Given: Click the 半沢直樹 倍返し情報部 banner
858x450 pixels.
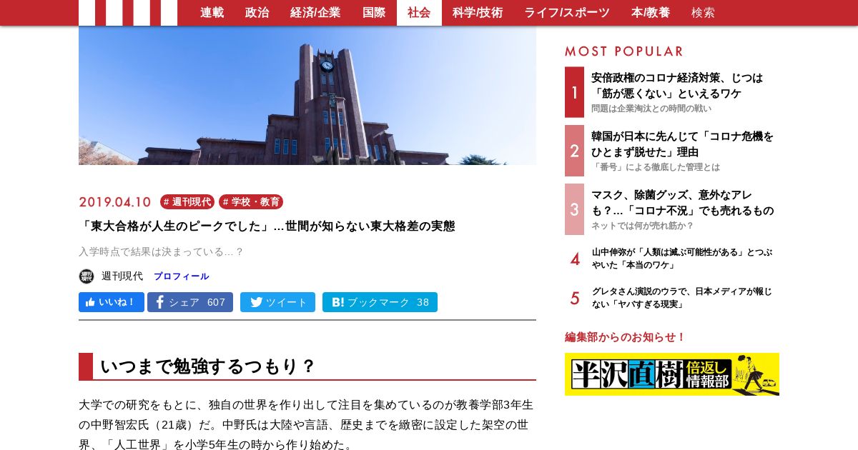Looking at the screenshot, I should [672, 374].
